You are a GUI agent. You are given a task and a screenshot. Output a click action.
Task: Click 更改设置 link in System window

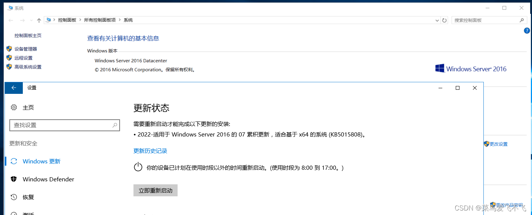pyautogui.click(x=499, y=144)
